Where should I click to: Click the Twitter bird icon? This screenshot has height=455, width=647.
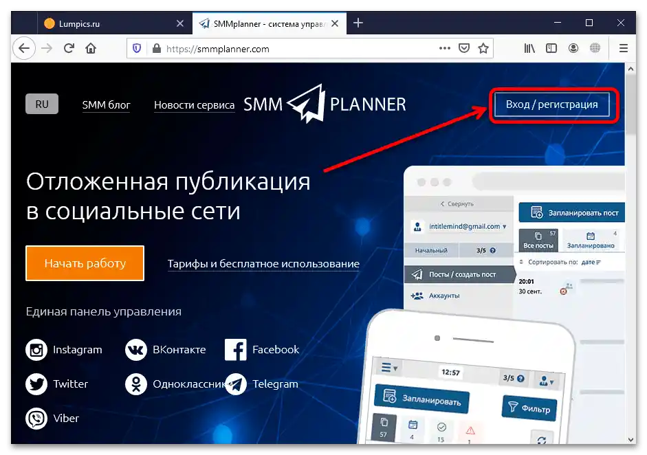[36, 384]
